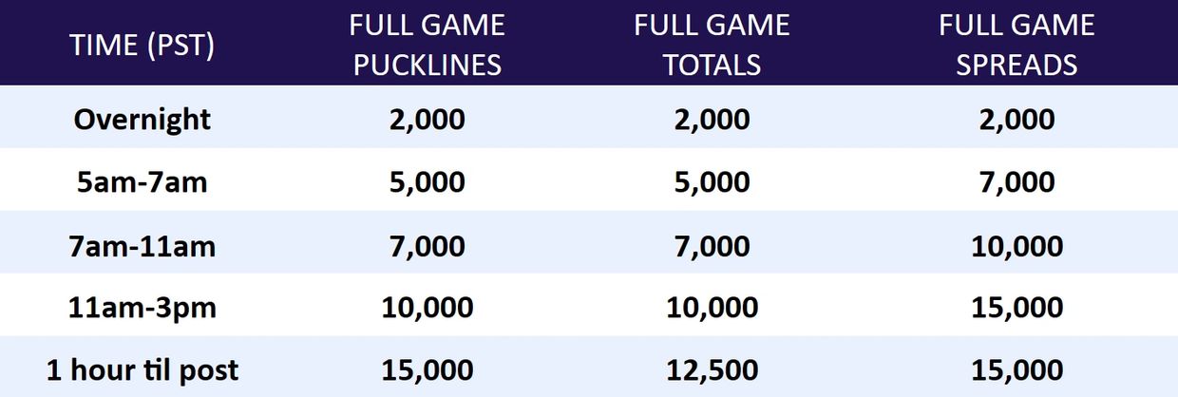Click the 7am-11am time row label
Viewport: 1178px width, 397px height.
(x=142, y=246)
